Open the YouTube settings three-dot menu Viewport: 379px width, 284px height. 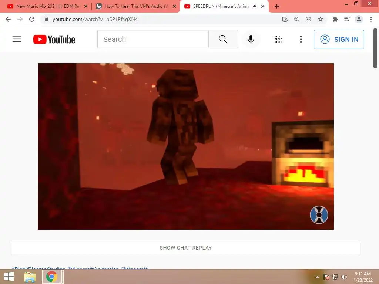[301, 39]
